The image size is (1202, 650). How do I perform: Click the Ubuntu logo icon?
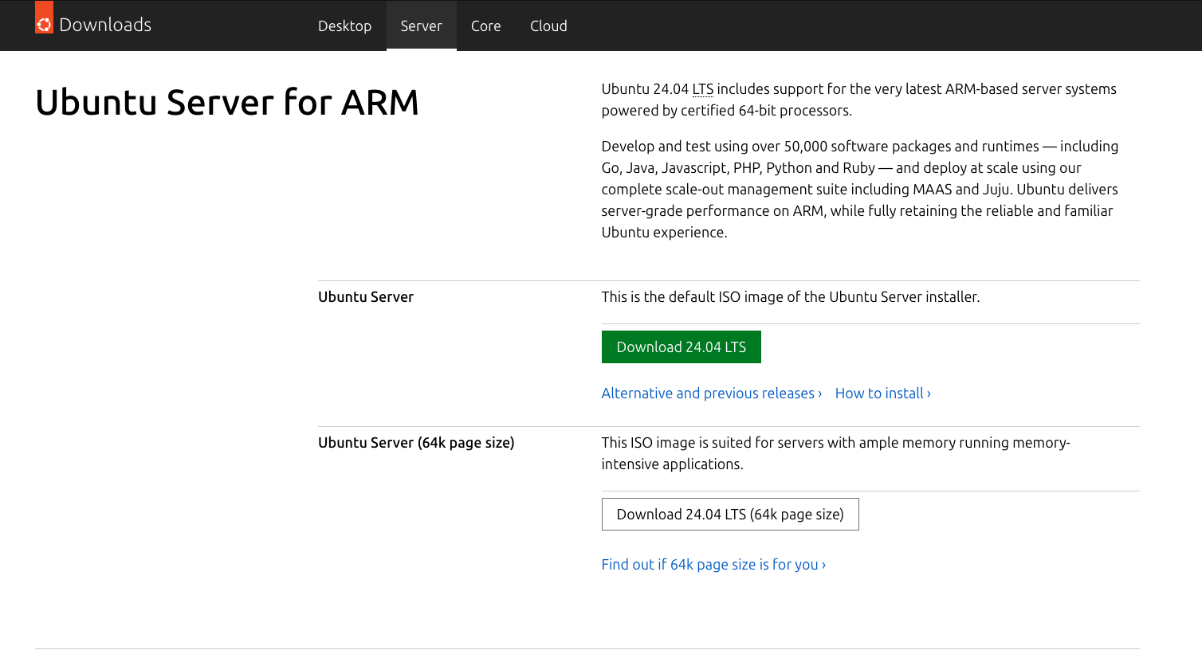click(44, 18)
